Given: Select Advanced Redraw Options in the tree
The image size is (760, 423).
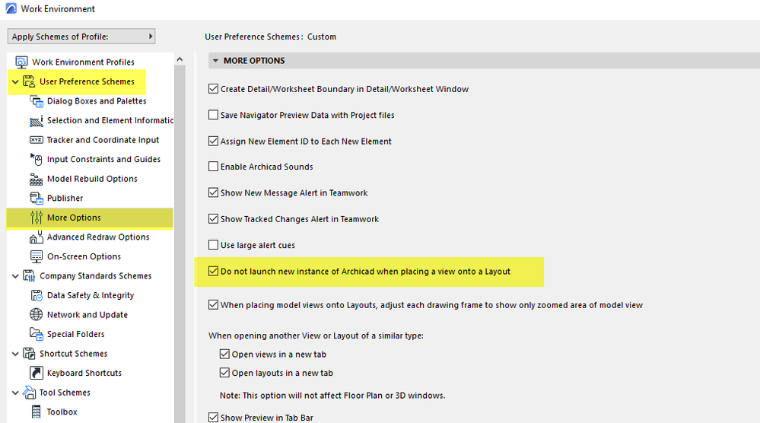Looking at the screenshot, I should (x=97, y=237).
